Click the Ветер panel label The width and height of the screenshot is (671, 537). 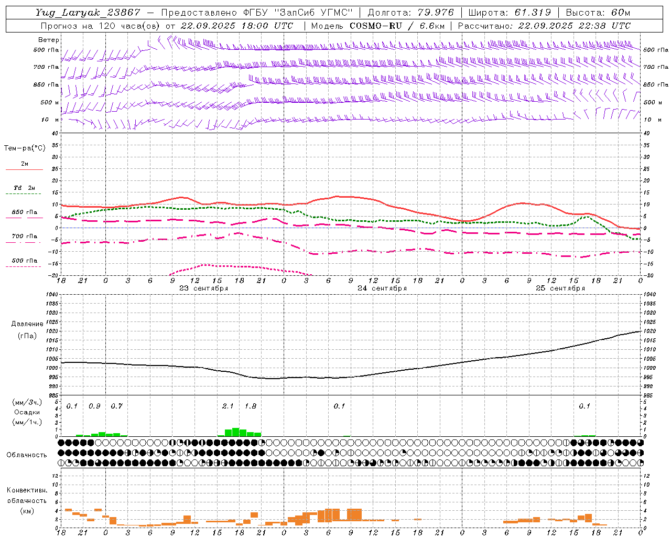coord(49,40)
